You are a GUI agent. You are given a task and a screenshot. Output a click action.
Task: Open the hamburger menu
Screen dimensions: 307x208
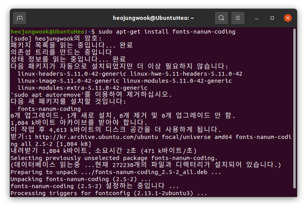pos(238,18)
